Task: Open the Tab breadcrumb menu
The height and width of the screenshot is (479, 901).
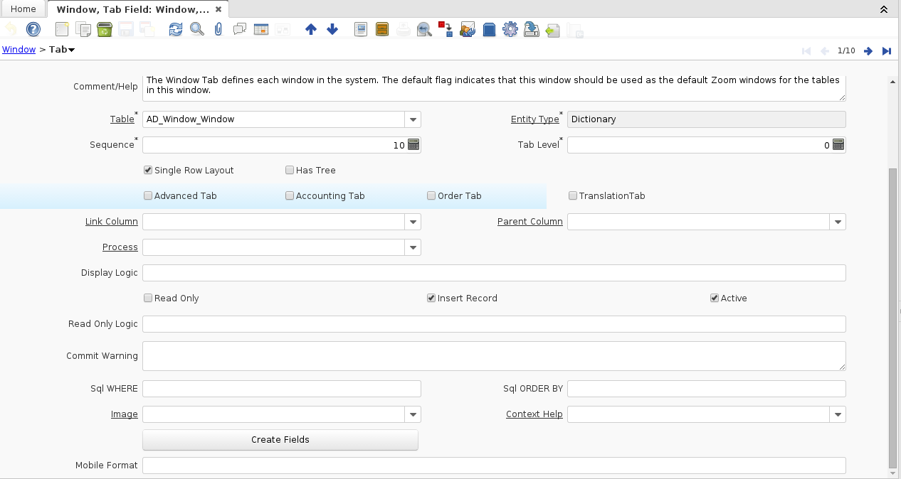Action: pos(62,50)
